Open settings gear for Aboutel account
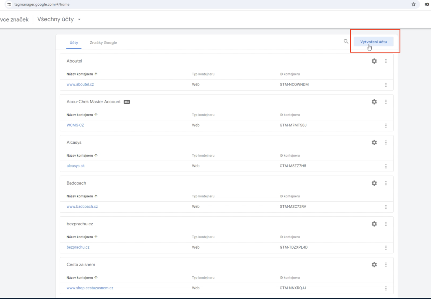Screen dimensions: 431x299 click(374, 61)
